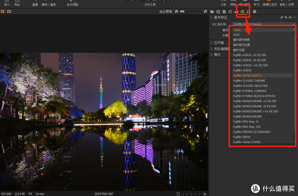Switch to grid browser view icon
298x196 pixels.
click(x=3, y=12)
